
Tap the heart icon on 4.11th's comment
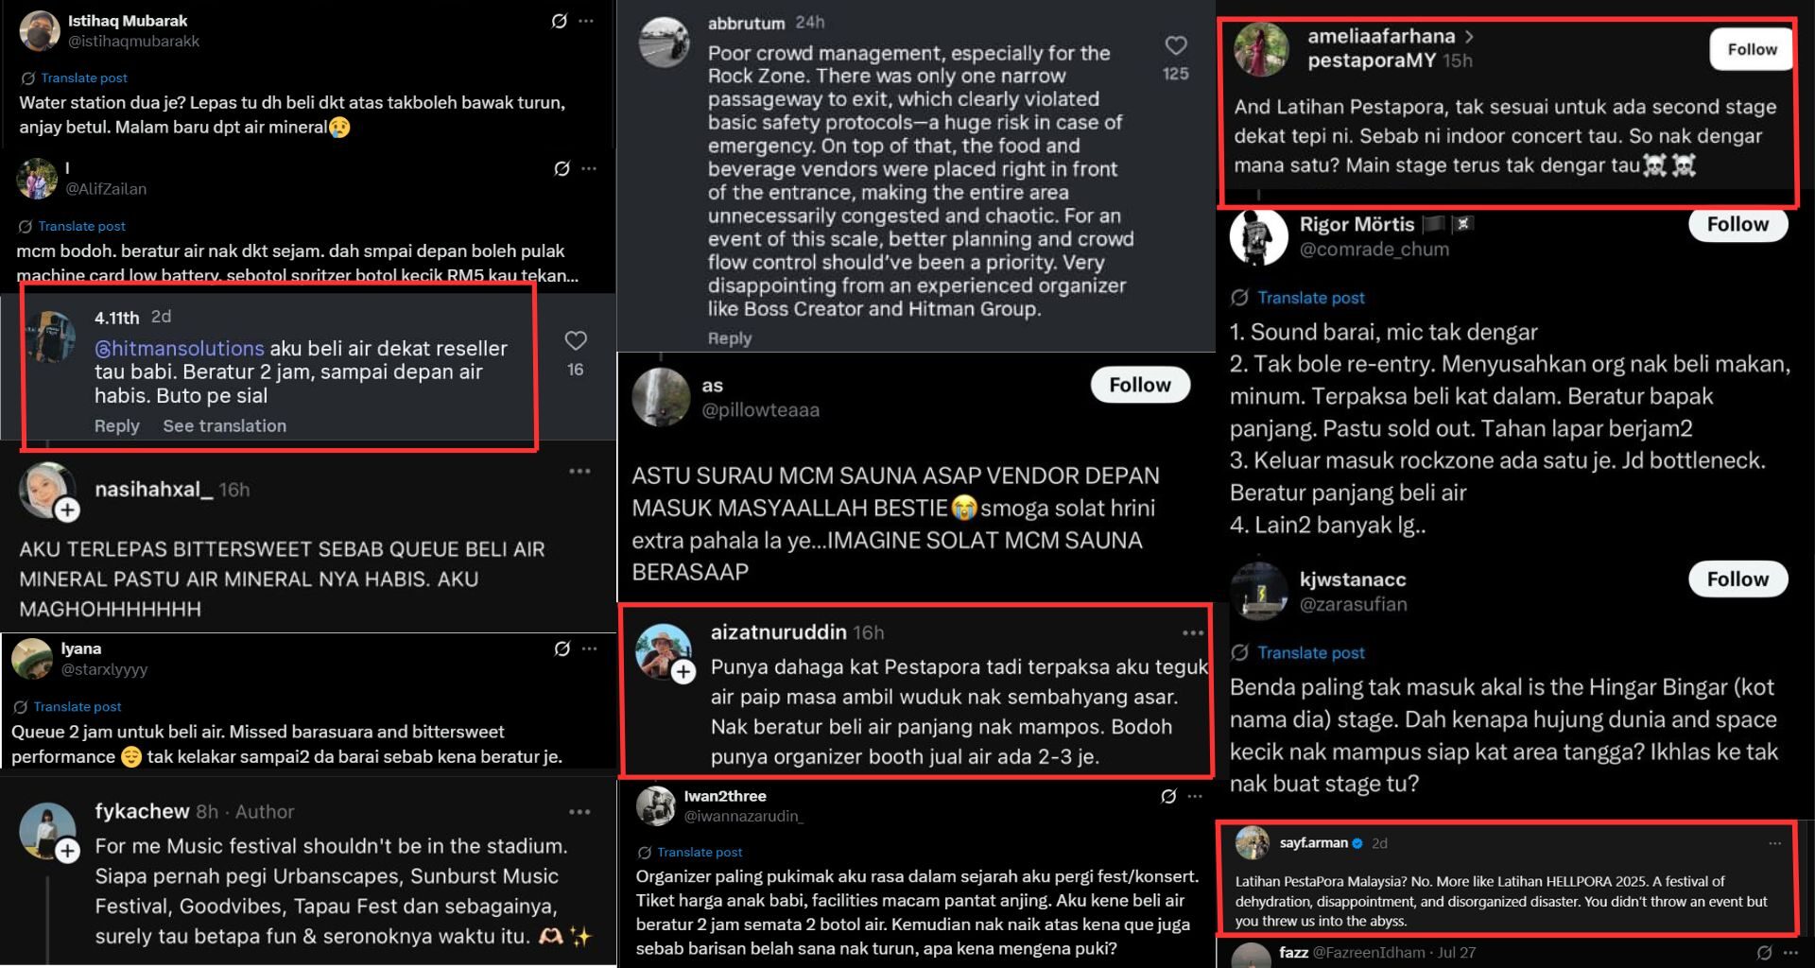click(x=576, y=340)
